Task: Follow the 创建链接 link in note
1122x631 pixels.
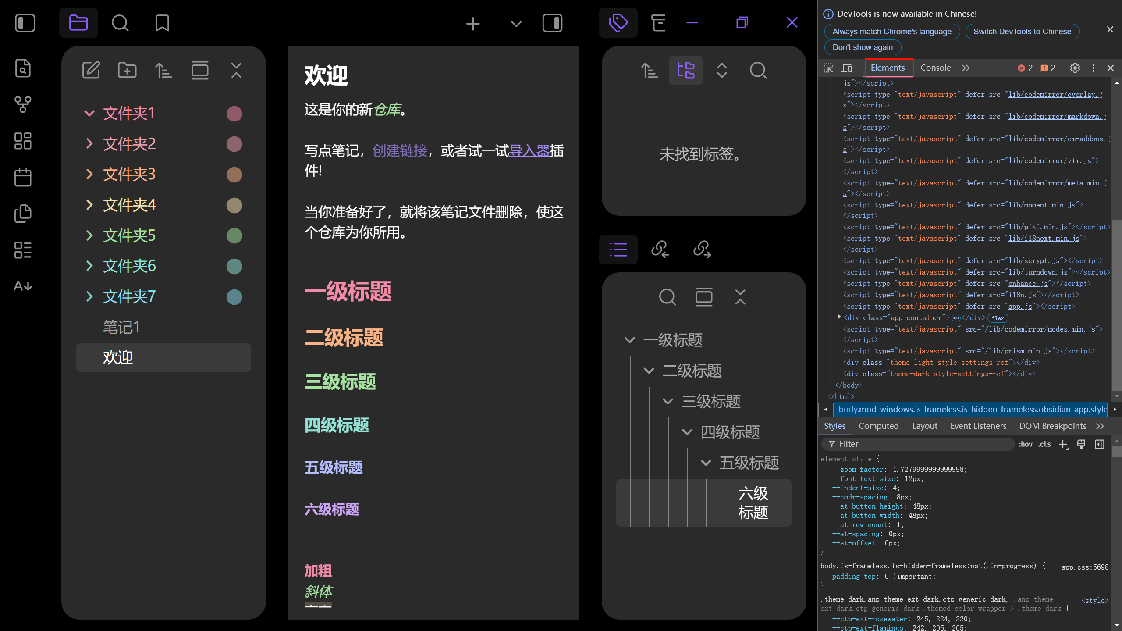Action: point(400,151)
